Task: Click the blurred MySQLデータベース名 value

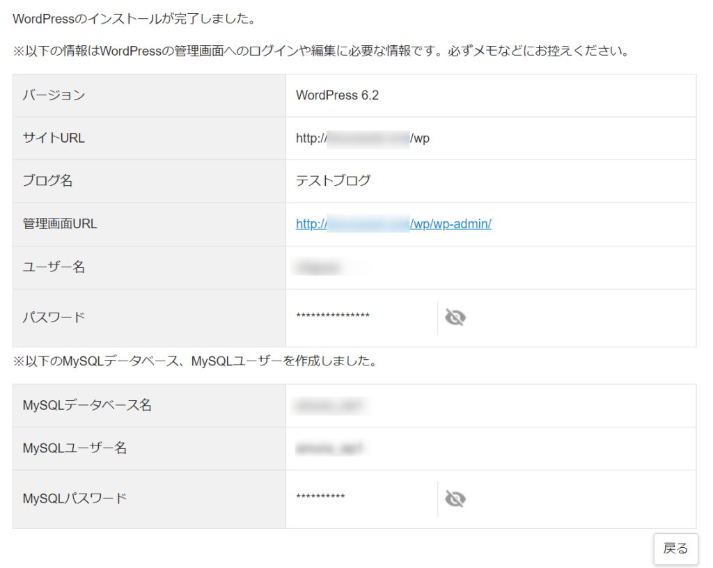Action: coord(331,405)
